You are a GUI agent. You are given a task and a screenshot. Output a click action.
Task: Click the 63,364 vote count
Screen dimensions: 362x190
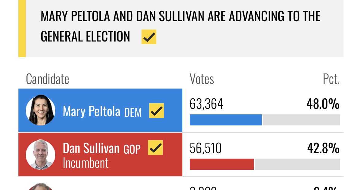coord(206,104)
